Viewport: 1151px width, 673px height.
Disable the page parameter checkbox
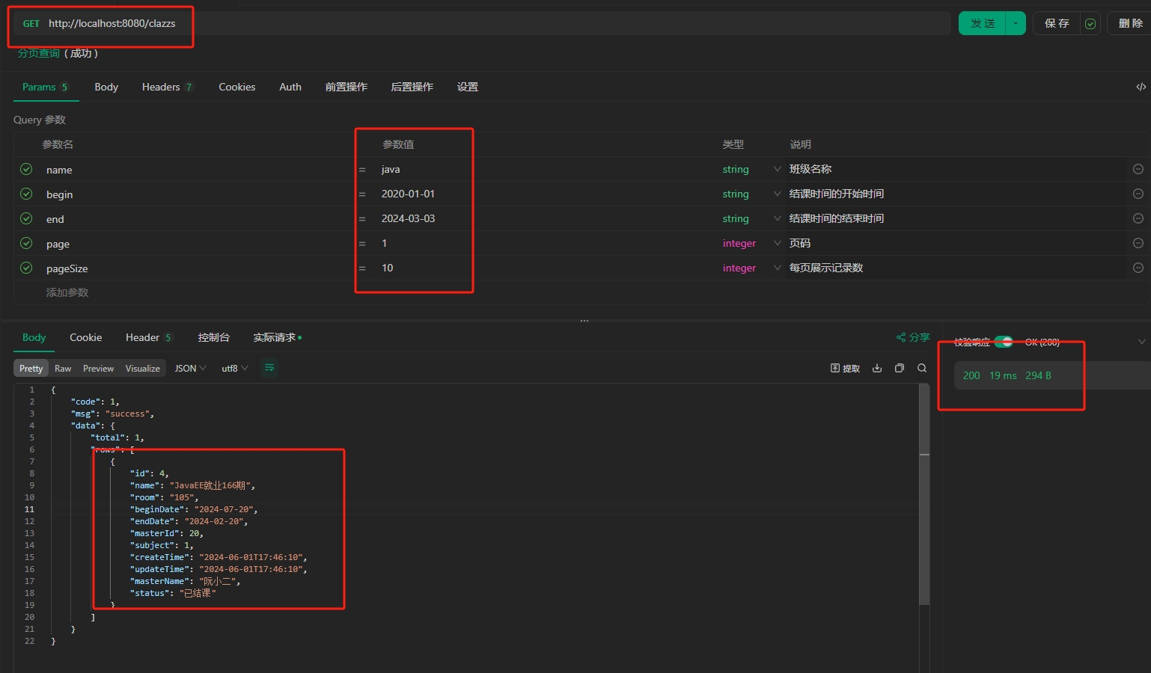[26, 243]
